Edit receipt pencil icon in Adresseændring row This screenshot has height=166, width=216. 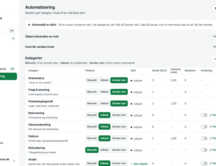point(211,126)
